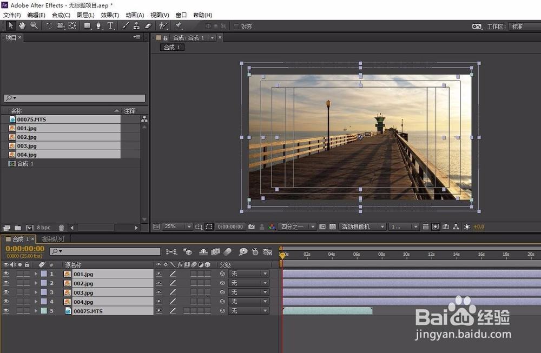Click the timeline current time 0:00:00:00

click(25, 249)
